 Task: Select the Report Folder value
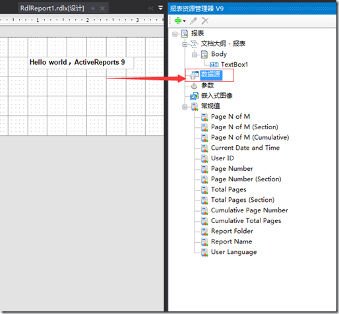tap(232, 231)
